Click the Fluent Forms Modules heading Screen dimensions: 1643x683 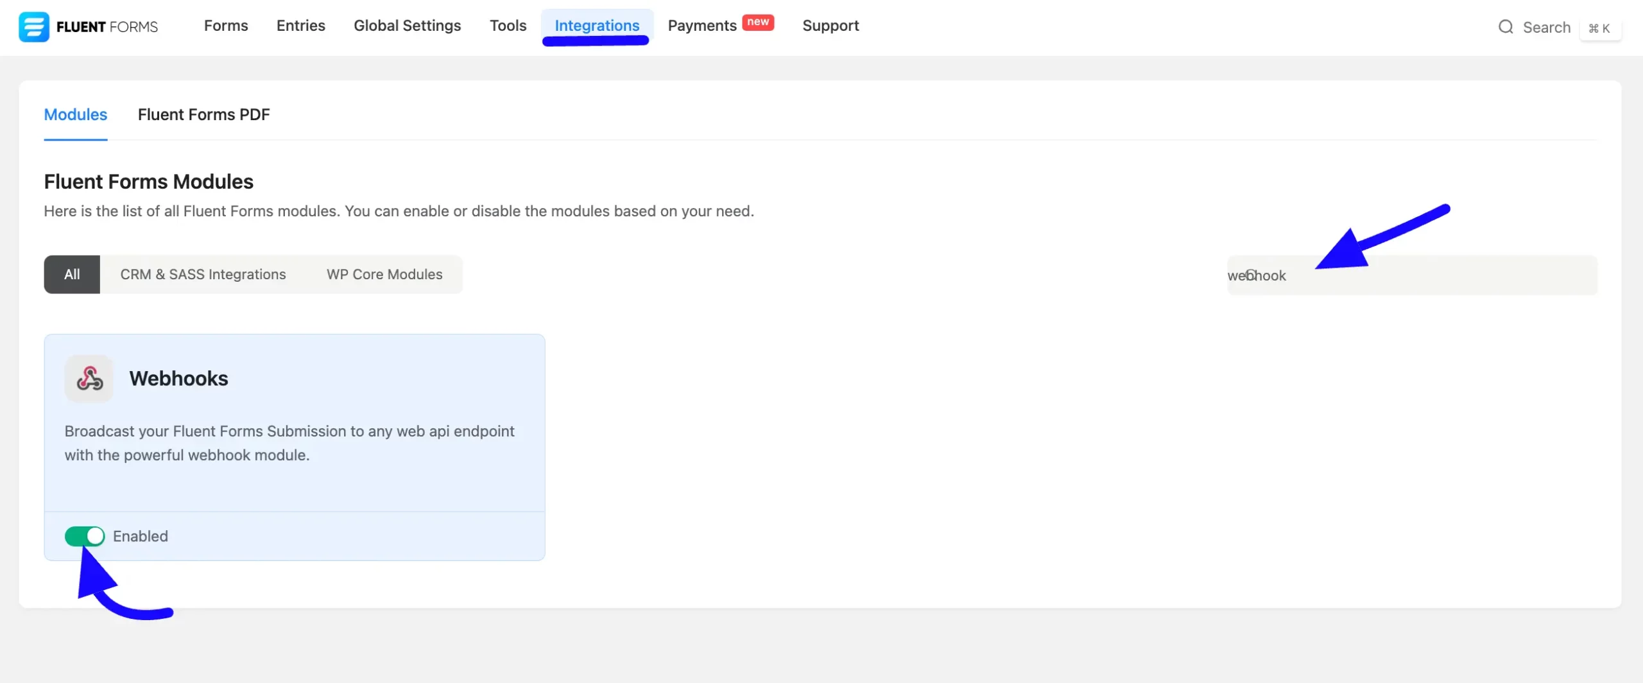[149, 182]
